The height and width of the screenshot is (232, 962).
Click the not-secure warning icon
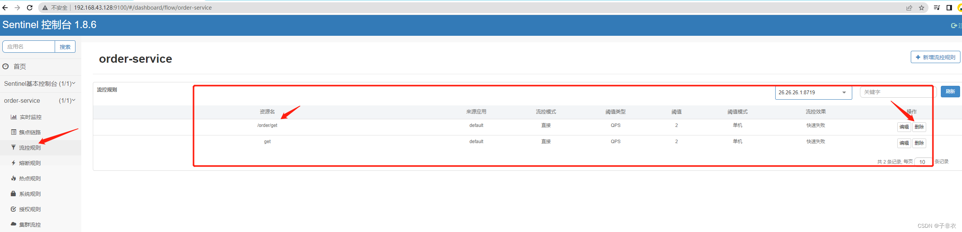click(45, 8)
